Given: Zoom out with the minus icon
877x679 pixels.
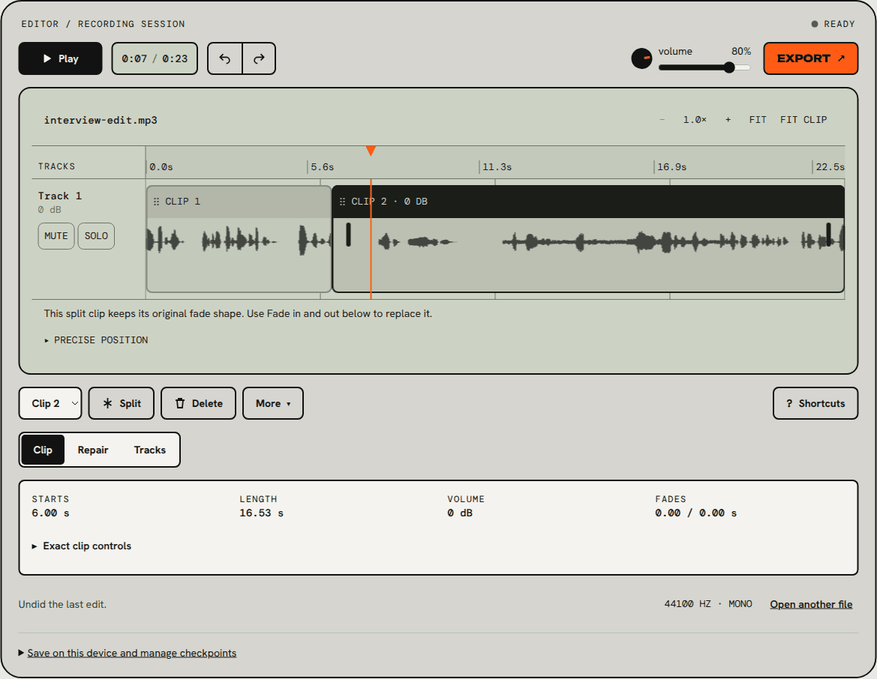Looking at the screenshot, I should 662,120.
